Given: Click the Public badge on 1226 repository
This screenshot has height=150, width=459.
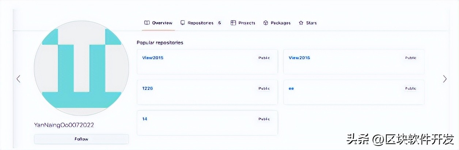Looking at the screenshot, I should [x=264, y=89].
